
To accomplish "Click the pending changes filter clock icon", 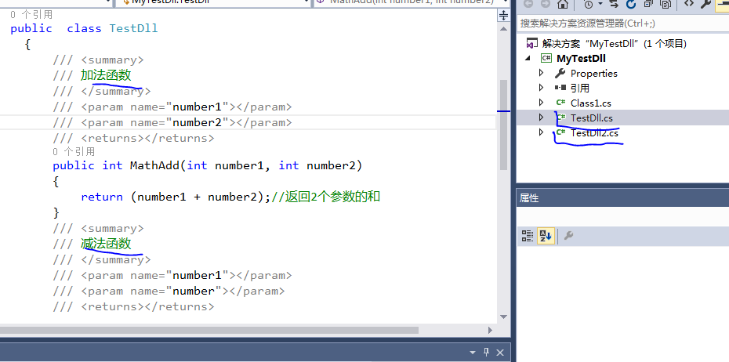I will coord(588,4).
